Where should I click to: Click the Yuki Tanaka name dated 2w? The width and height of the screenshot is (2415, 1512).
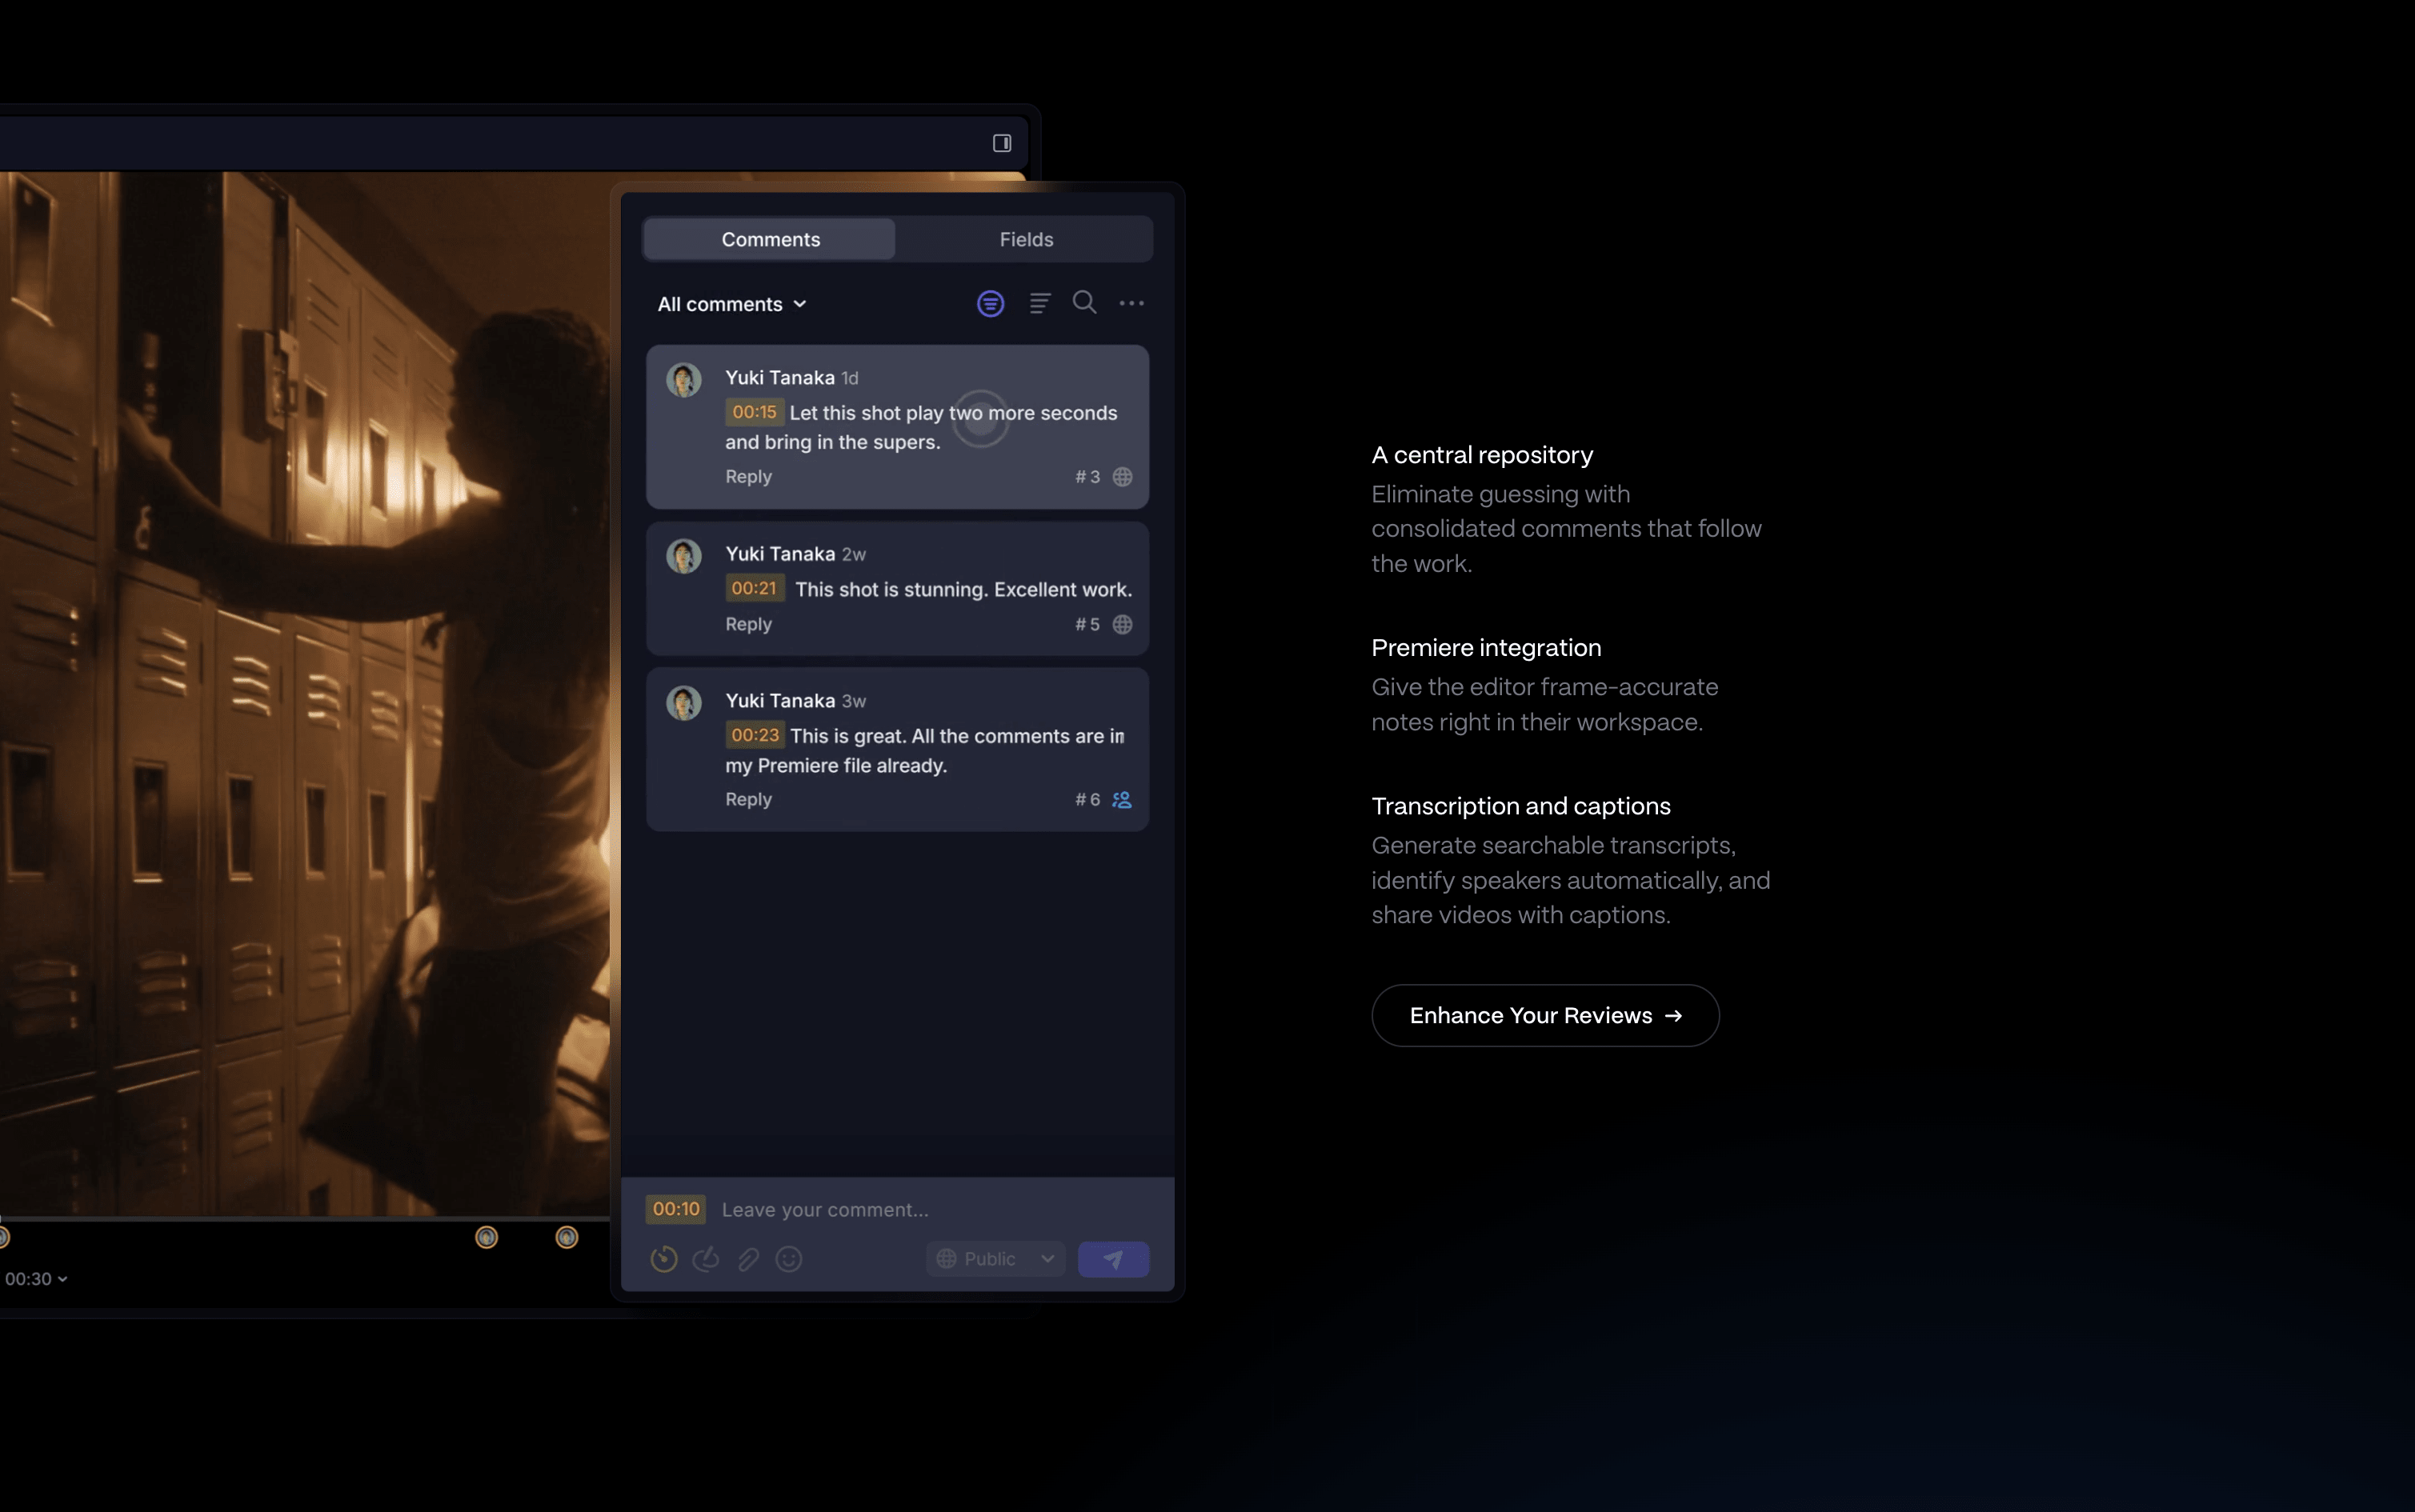779,554
